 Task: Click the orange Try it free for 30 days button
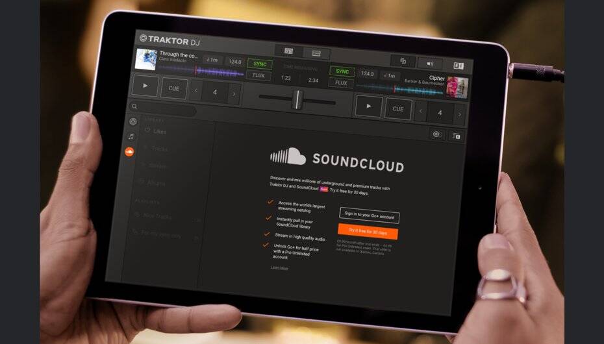coord(368,232)
